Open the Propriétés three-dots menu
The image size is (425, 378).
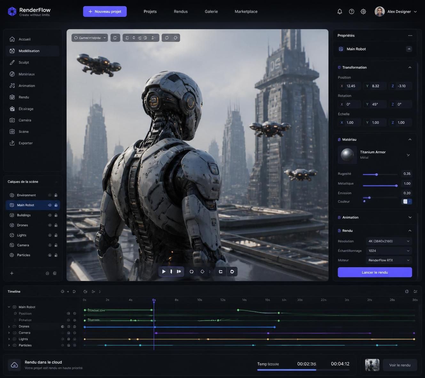pos(410,35)
